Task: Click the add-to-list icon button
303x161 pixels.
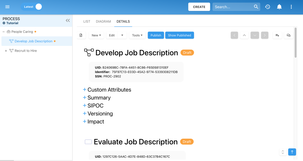Action: (x=277, y=35)
